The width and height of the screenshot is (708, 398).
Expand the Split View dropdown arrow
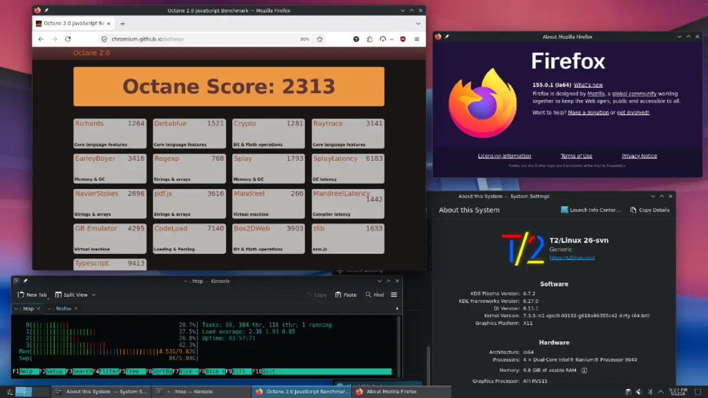[94, 295]
